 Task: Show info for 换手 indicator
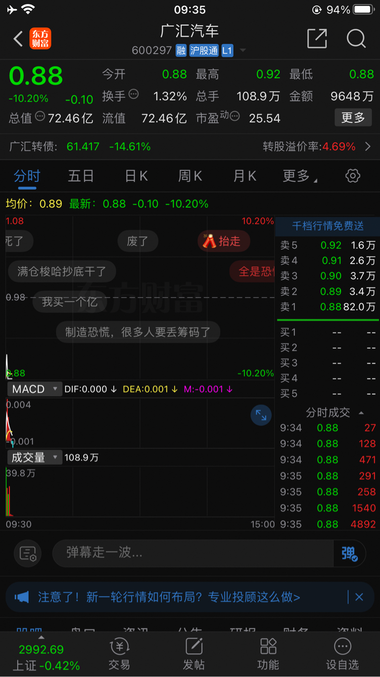[x=134, y=94]
